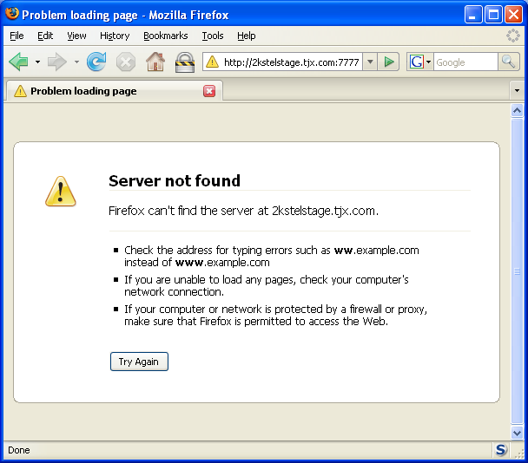Open the Bookmarks menu
The width and height of the screenshot is (528, 463).
coord(166,36)
